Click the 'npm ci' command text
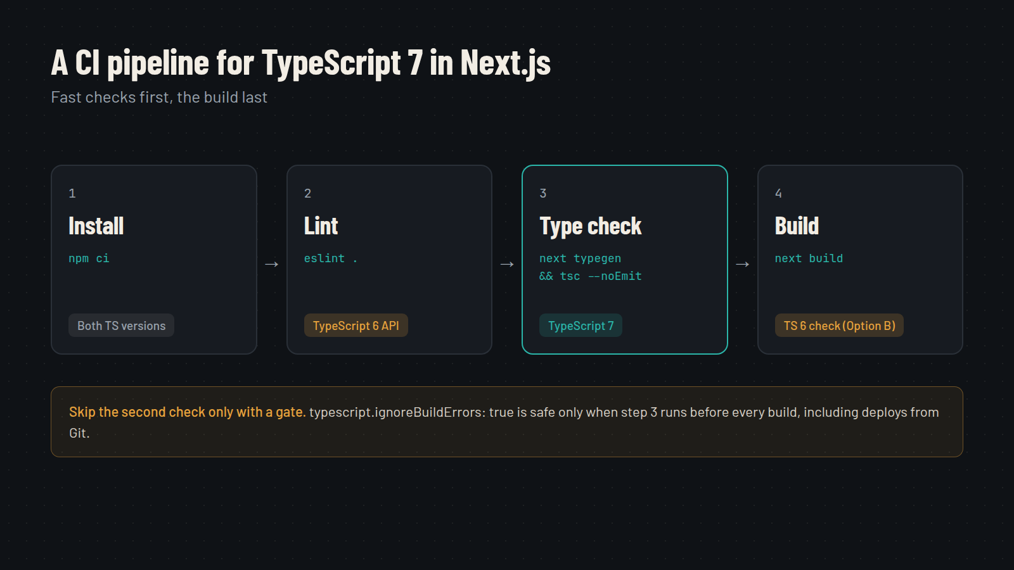The image size is (1014, 570). click(x=89, y=258)
